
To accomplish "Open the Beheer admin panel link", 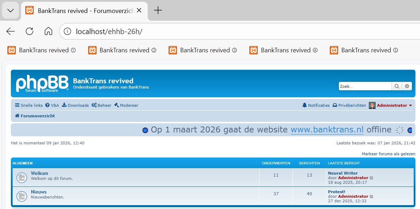I will (x=101, y=105).
